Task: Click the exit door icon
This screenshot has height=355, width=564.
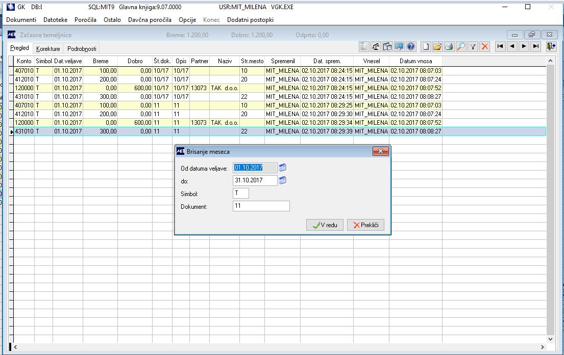Action: tap(551, 47)
